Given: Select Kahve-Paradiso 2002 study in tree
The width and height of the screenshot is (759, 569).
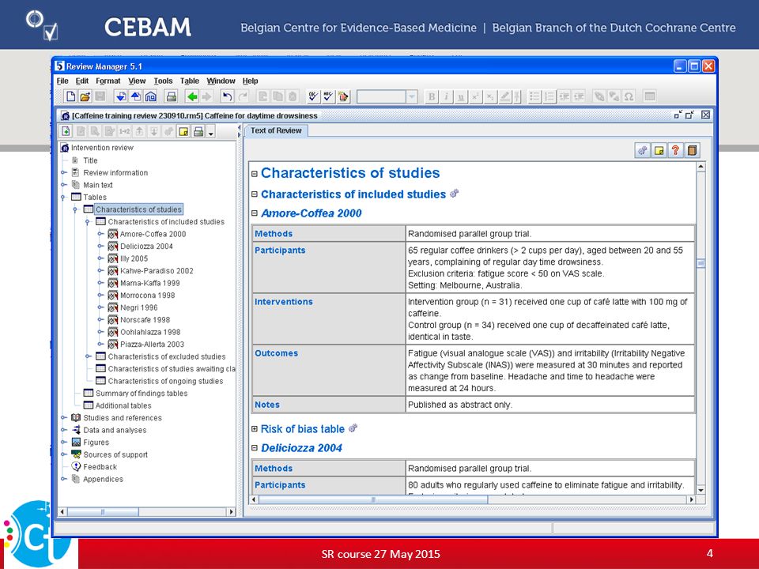Looking at the screenshot, I should click(157, 270).
